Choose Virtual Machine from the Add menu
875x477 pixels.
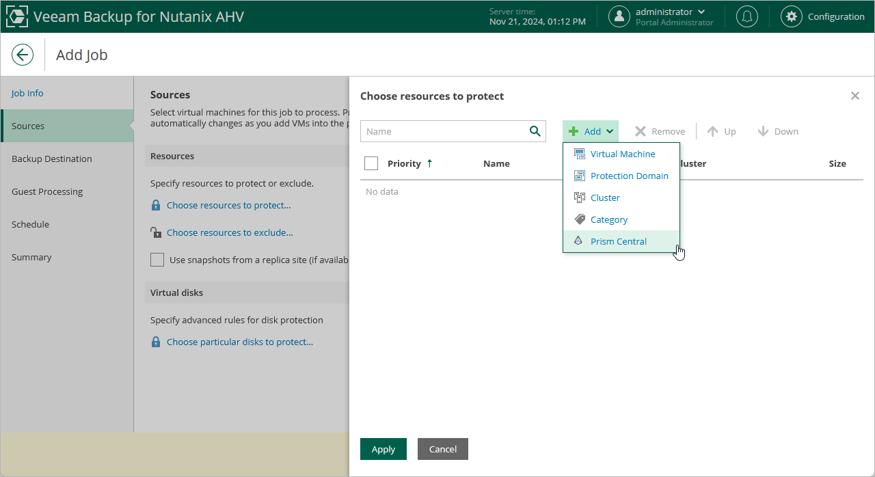tap(621, 154)
